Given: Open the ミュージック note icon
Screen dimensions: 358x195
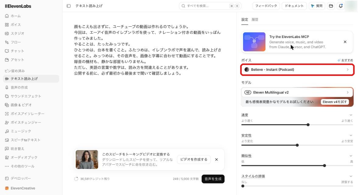Looking at the screenshot, I should pyautogui.click(x=7, y=131).
